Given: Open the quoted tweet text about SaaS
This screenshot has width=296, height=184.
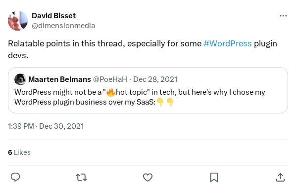Looking at the screenshot, I should pyautogui.click(x=140, y=97).
